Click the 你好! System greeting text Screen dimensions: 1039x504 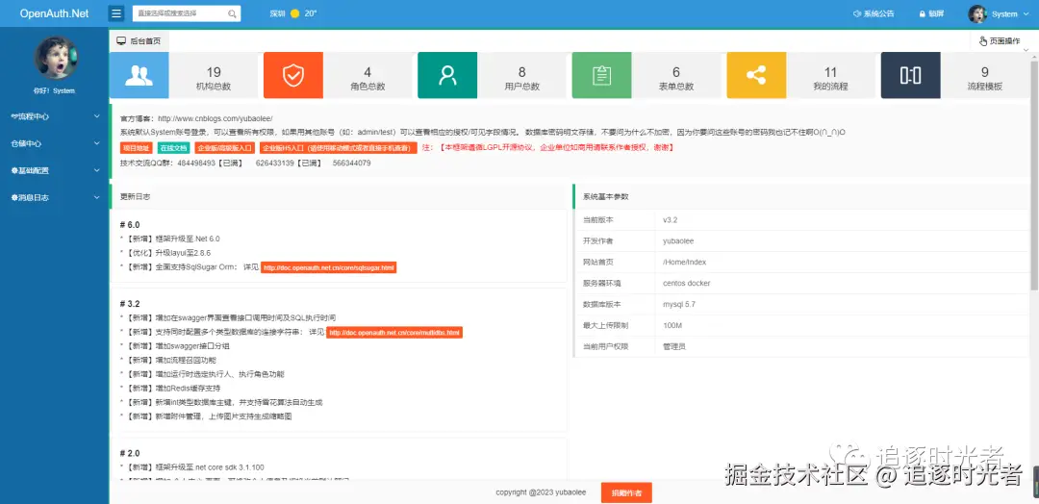(x=54, y=90)
